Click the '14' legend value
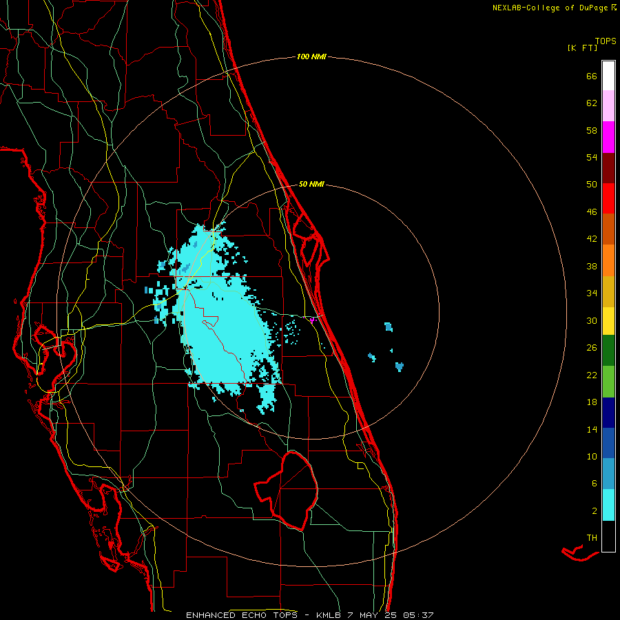The width and height of the screenshot is (620, 620). pos(592,429)
